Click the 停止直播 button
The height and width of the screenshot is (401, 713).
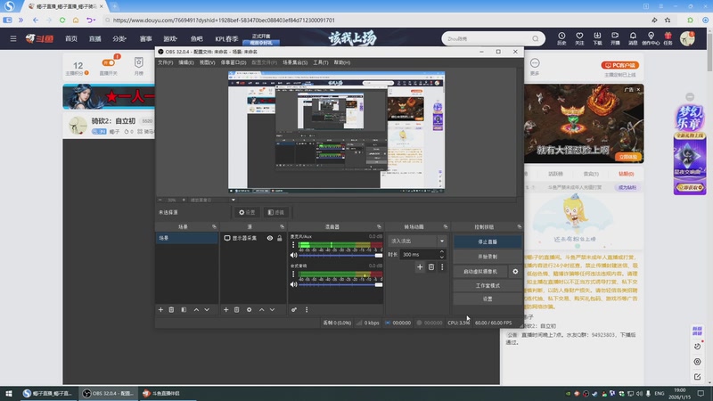(x=488, y=241)
